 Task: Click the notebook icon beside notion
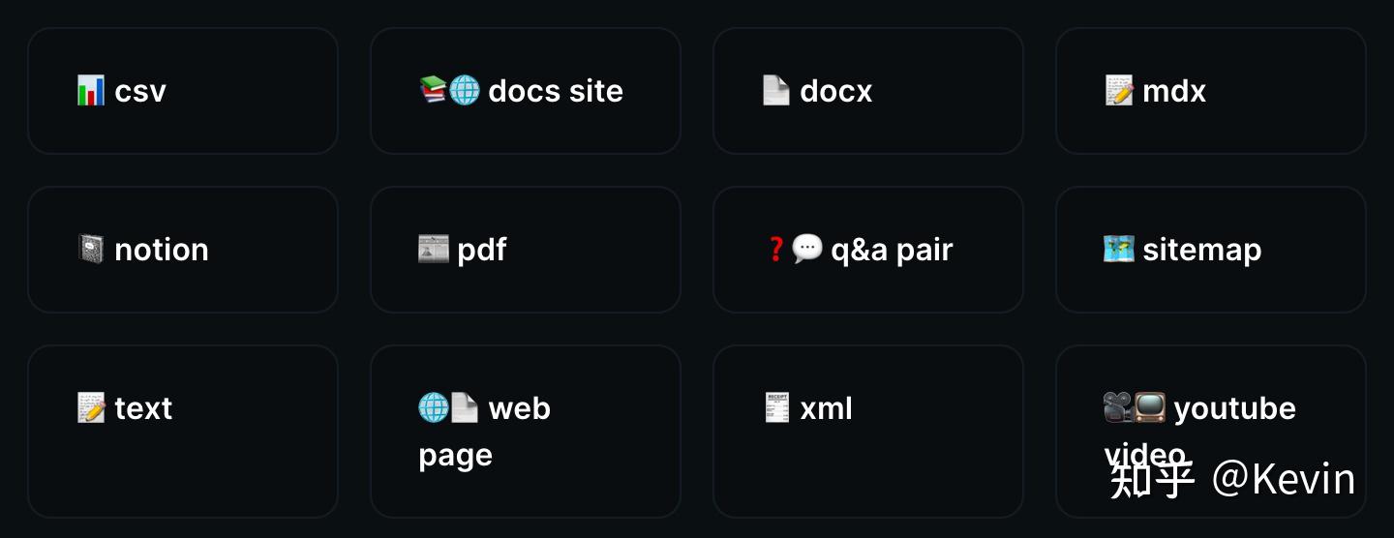click(91, 250)
